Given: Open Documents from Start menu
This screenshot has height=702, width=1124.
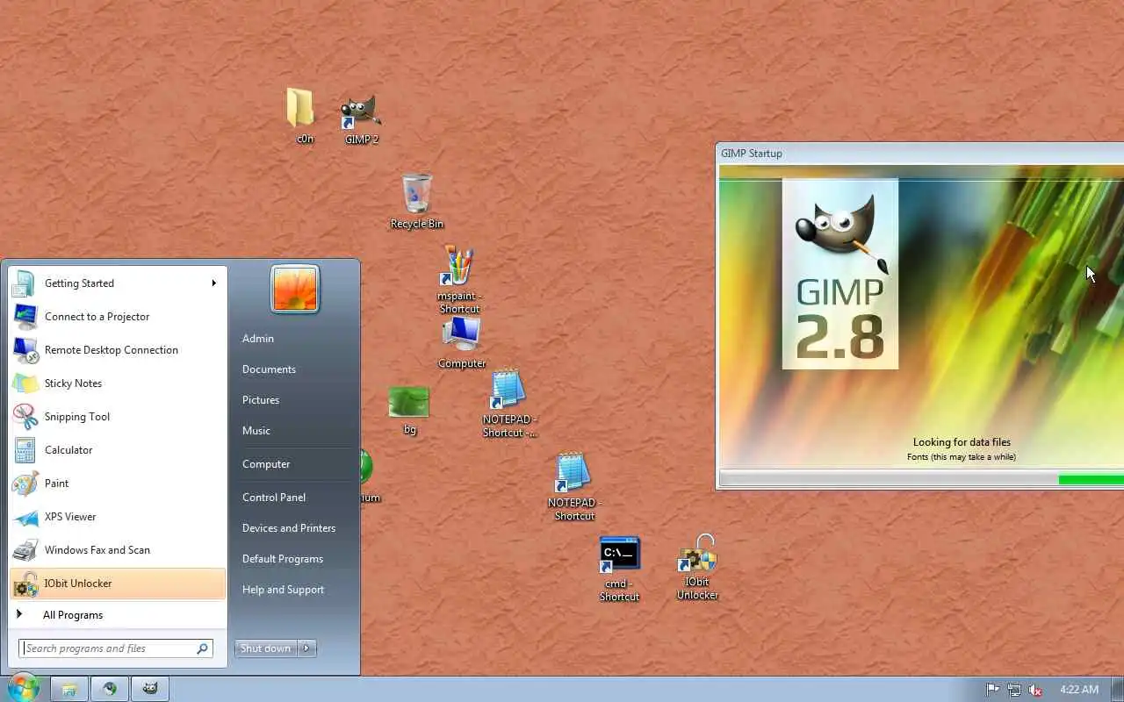Looking at the screenshot, I should pos(295,369).
